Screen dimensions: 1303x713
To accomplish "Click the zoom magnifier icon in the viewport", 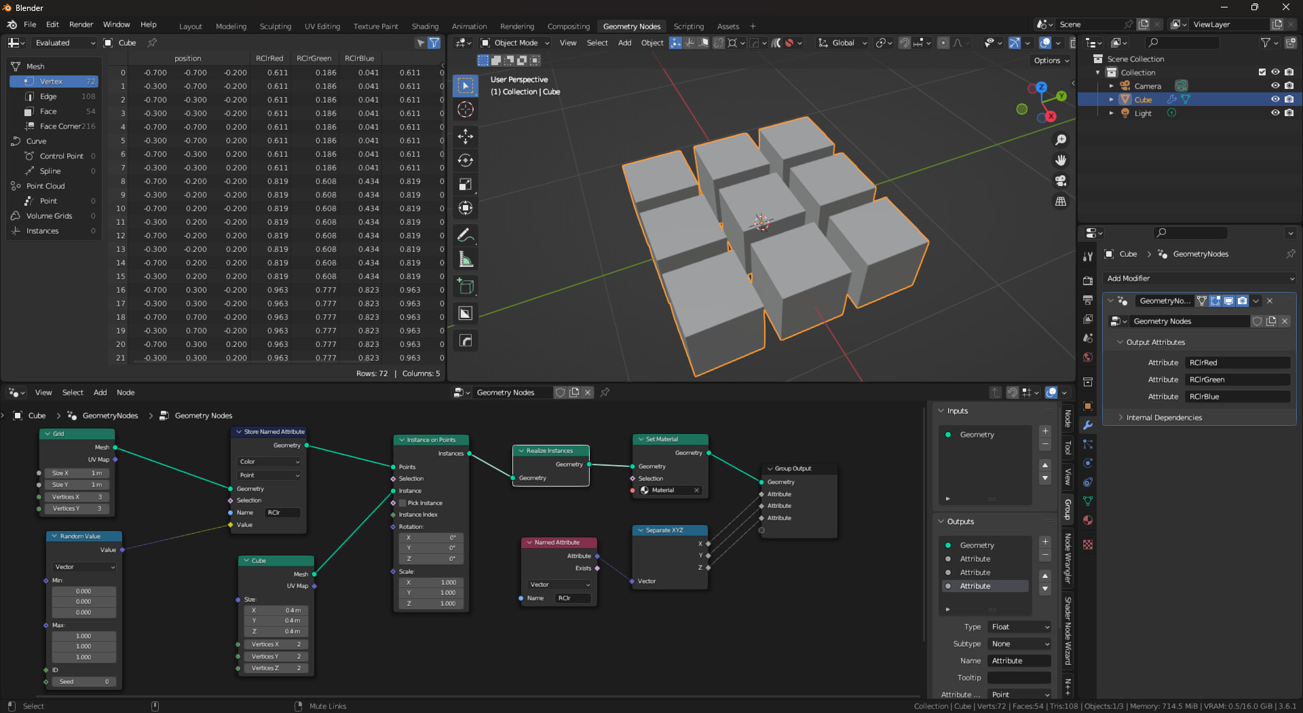I will (x=1061, y=141).
